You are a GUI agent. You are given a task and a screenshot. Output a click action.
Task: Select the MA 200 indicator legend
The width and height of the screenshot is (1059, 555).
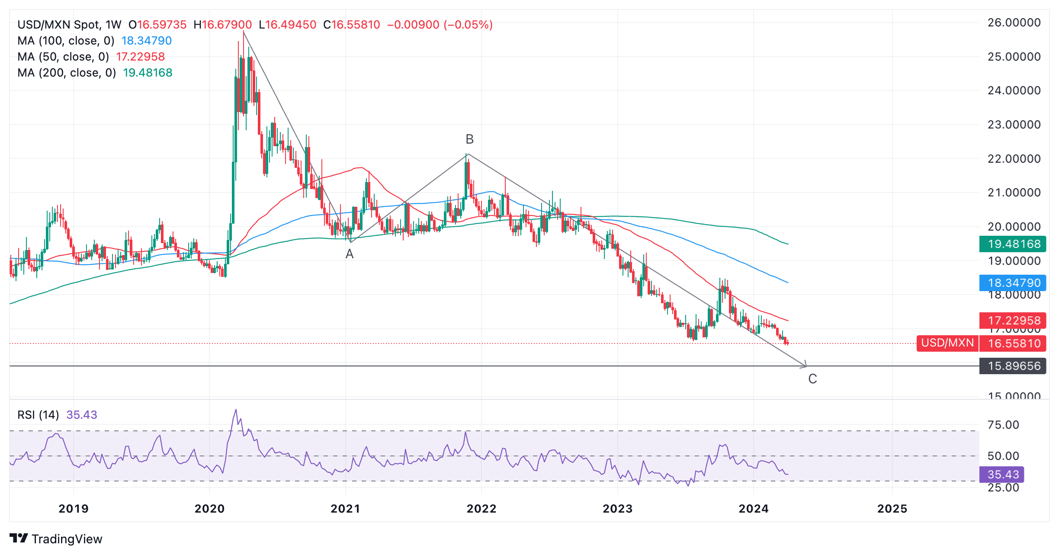point(67,73)
